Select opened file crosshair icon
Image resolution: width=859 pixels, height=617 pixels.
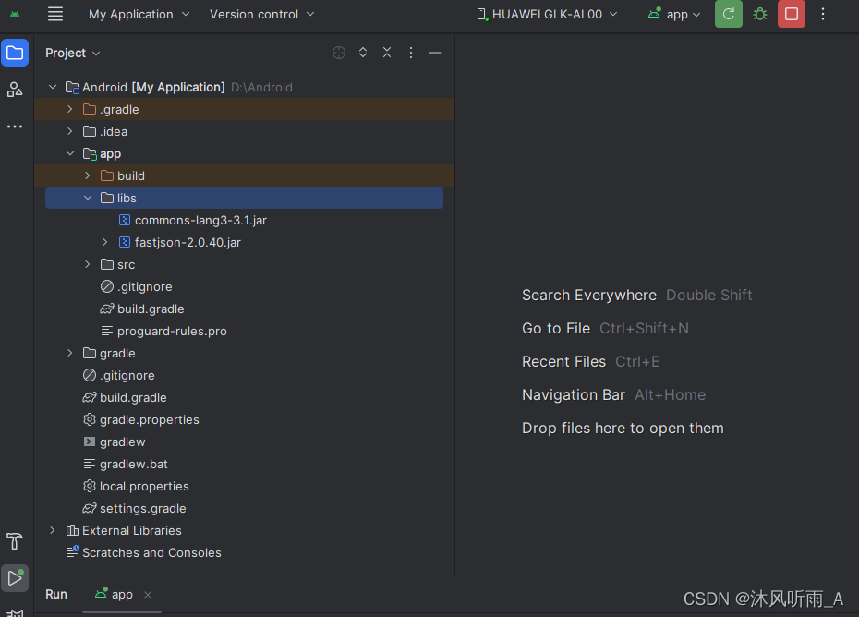(339, 53)
